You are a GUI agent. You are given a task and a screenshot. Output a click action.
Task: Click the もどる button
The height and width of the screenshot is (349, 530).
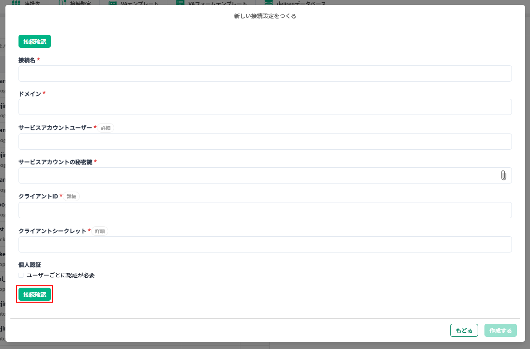464,331
